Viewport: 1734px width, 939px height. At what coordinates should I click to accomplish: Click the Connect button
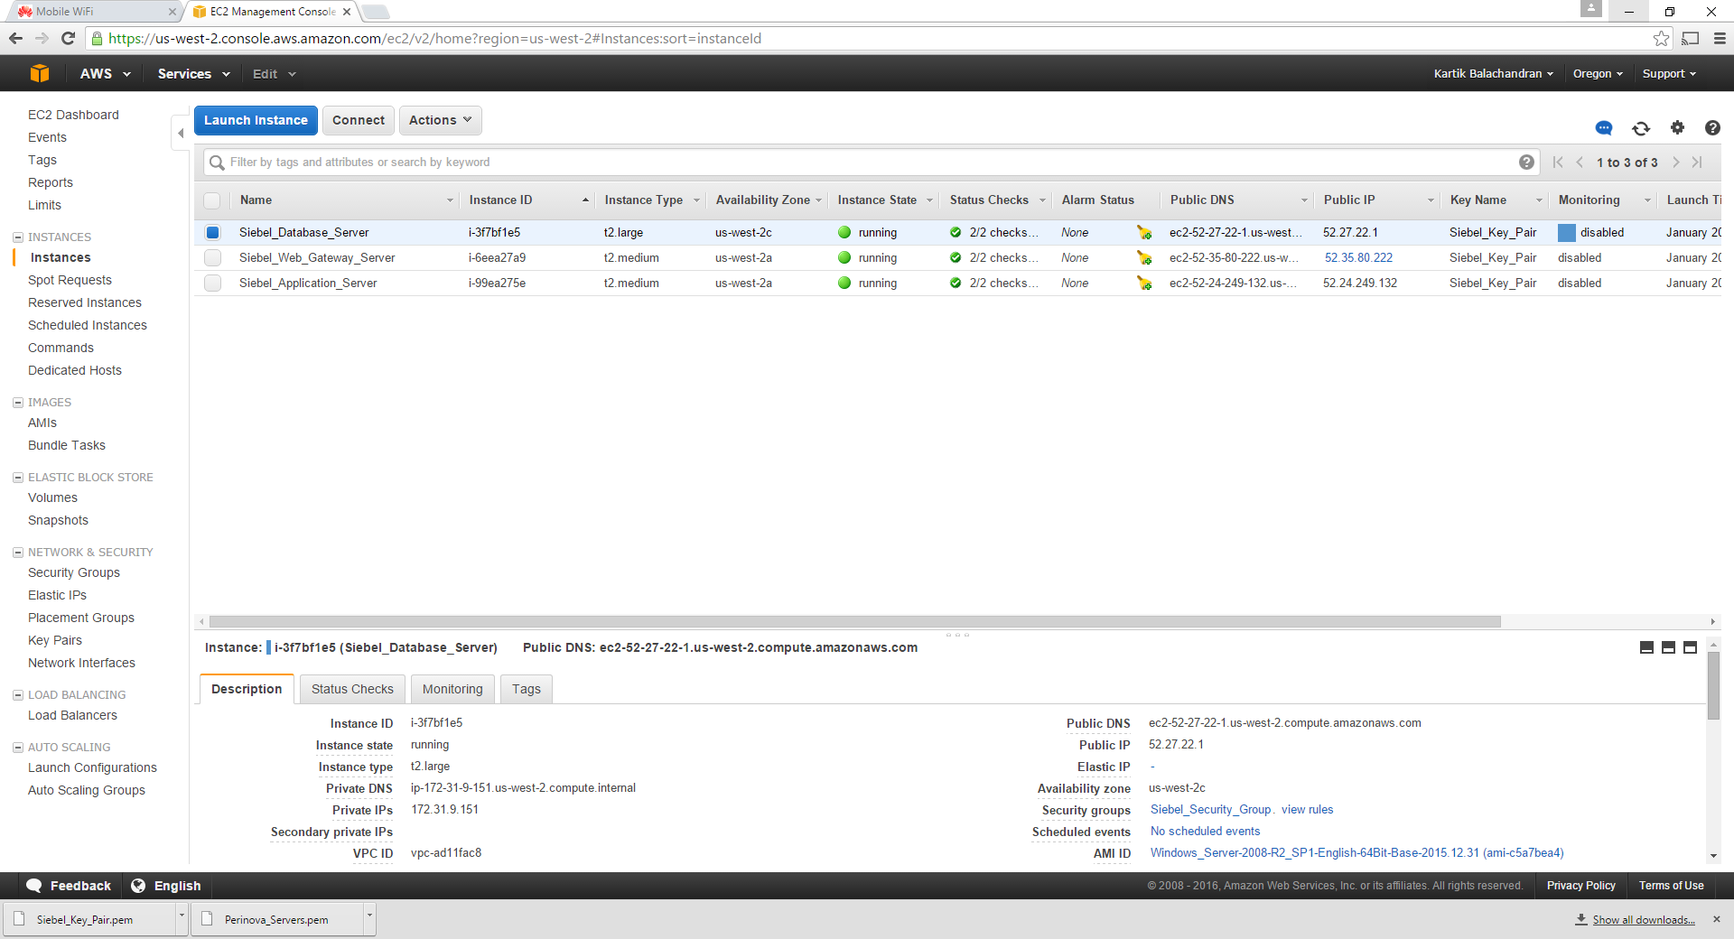[359, 120]
